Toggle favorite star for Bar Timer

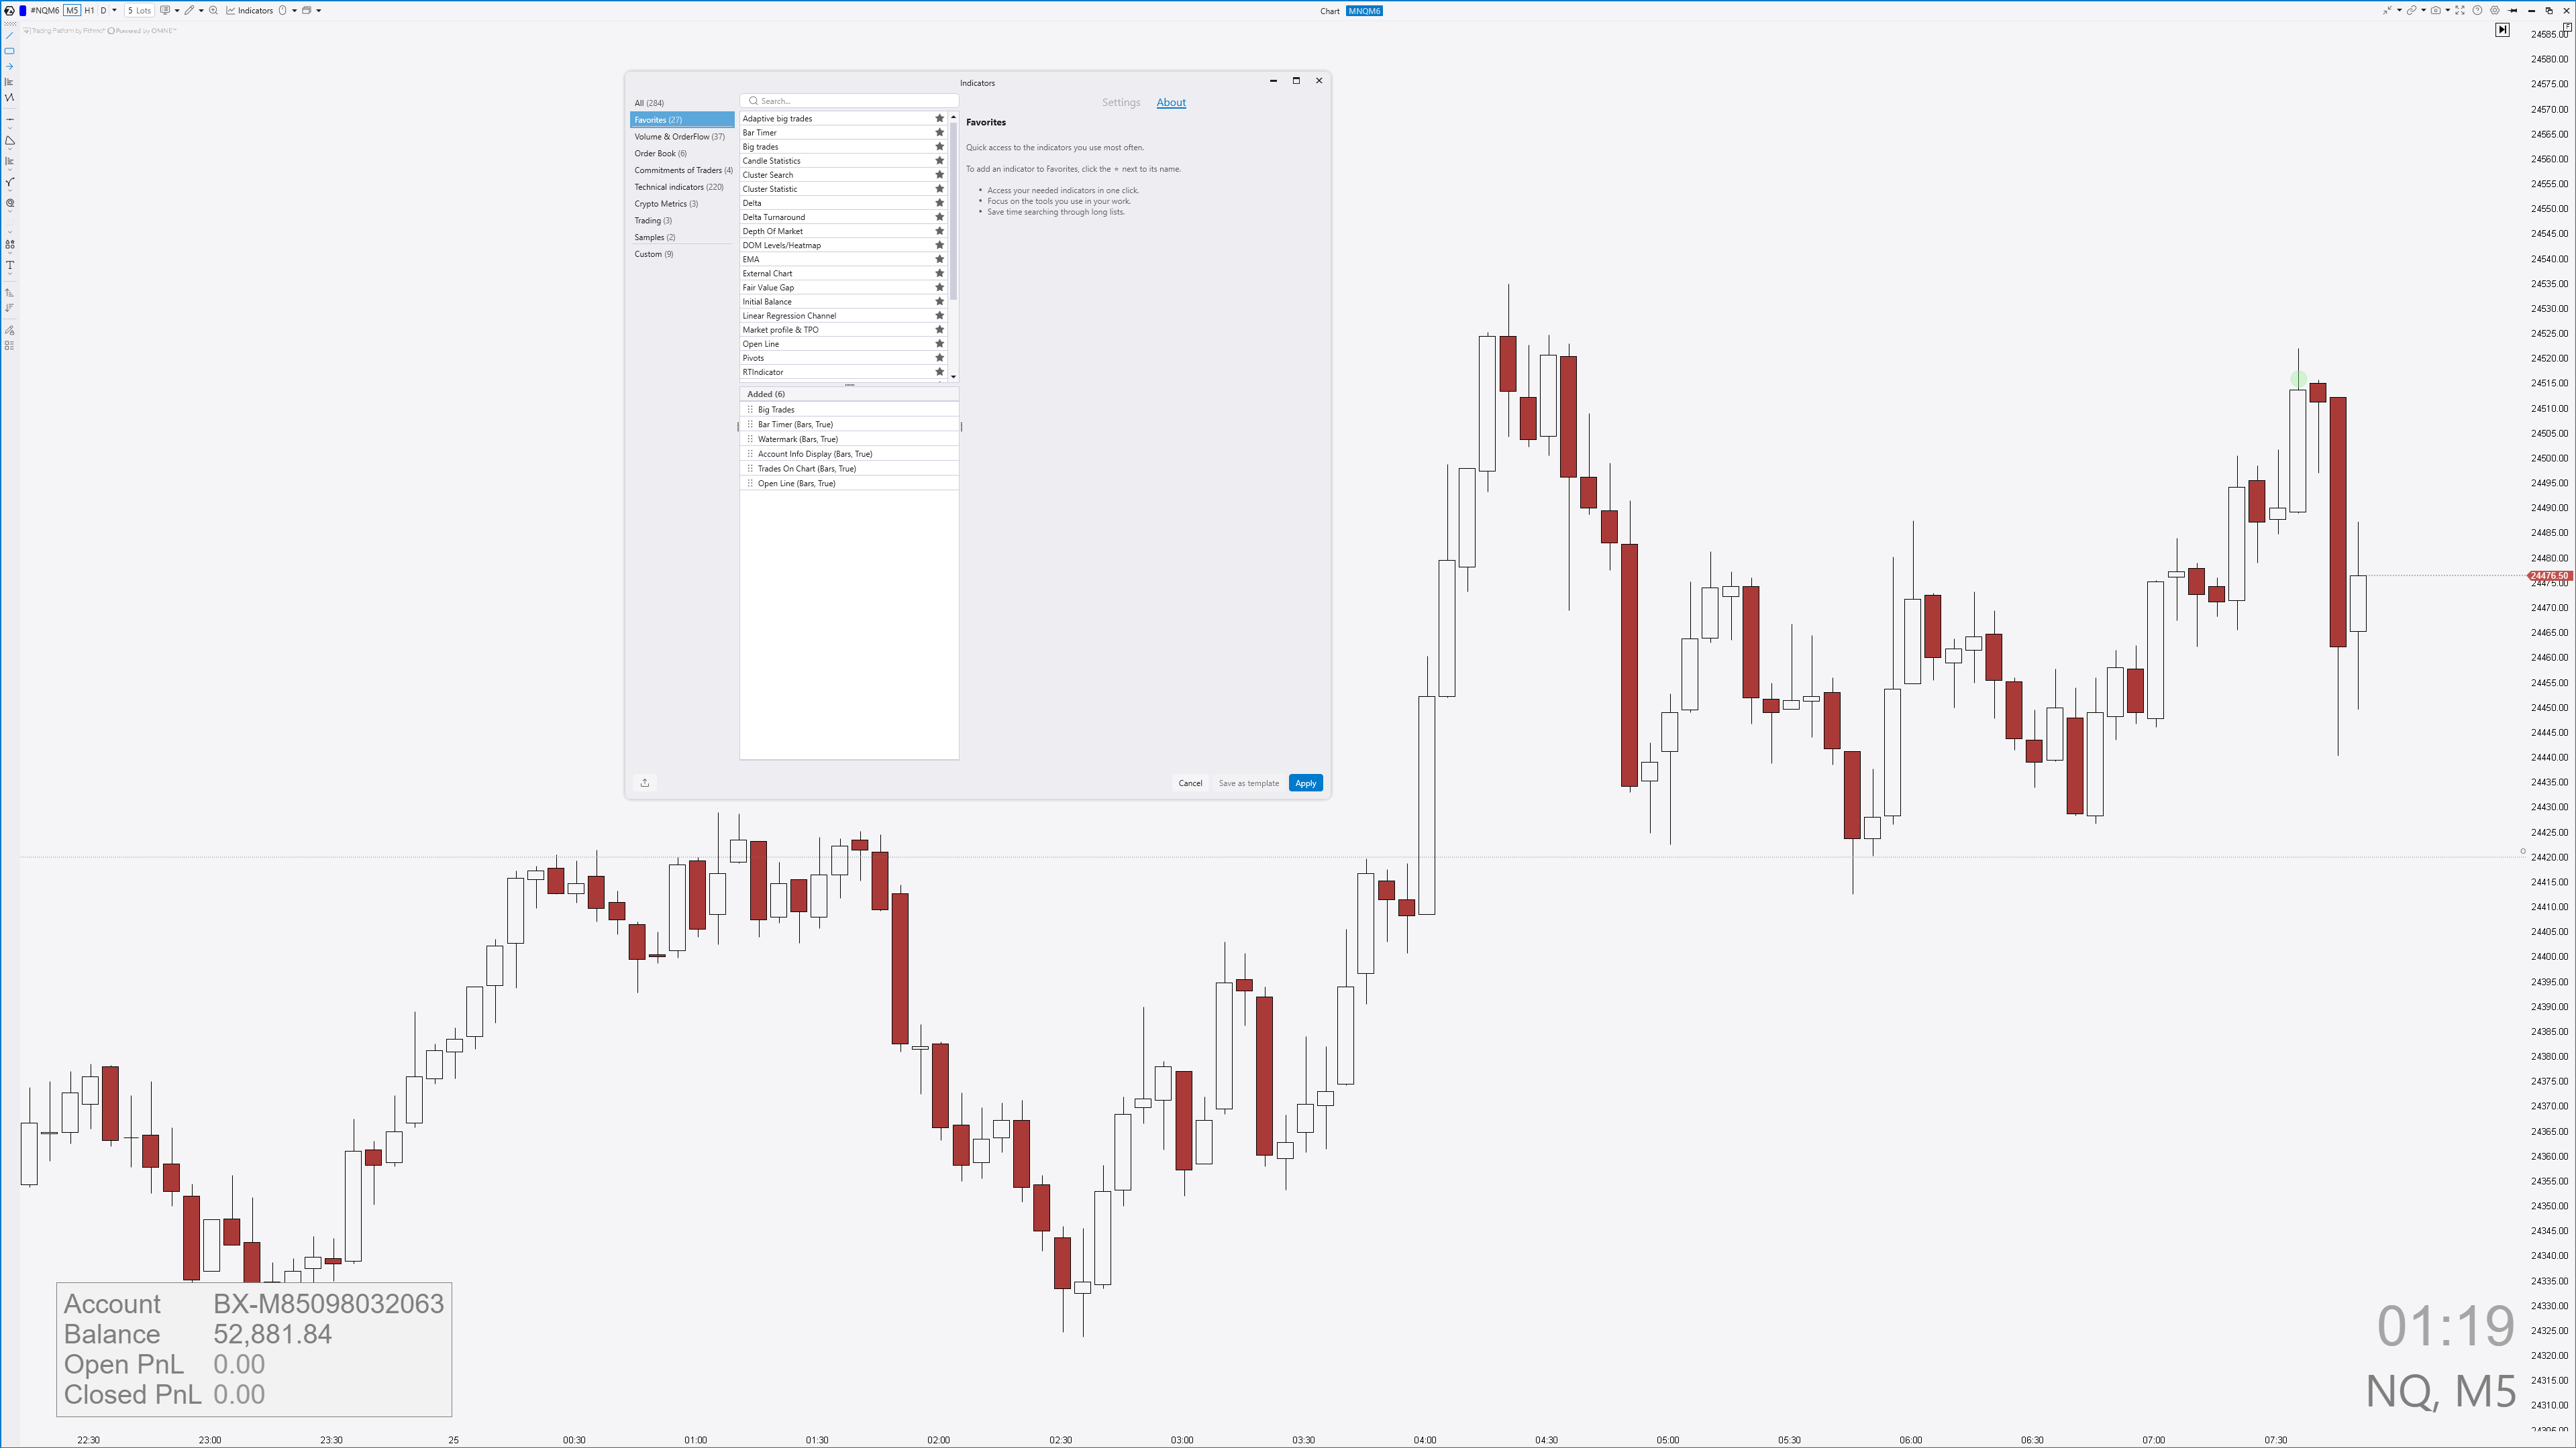[x=939, y=132]
